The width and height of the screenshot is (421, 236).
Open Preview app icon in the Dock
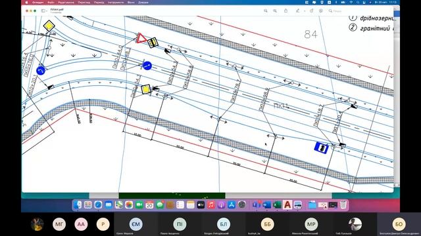point(297,205)
